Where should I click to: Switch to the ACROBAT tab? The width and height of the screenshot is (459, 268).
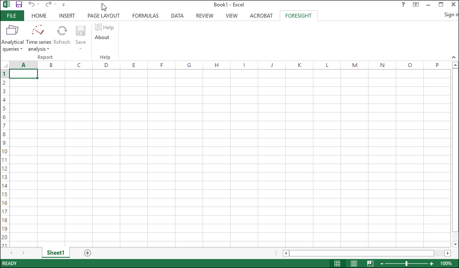261,16
